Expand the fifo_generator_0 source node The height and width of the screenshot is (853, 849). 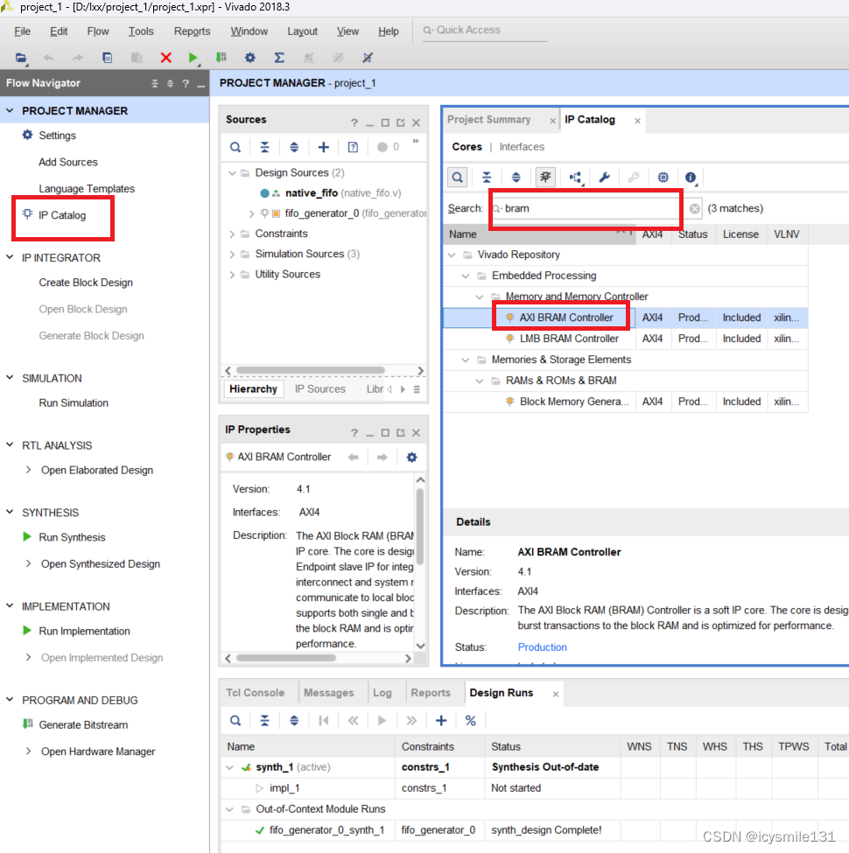(251, 213)
